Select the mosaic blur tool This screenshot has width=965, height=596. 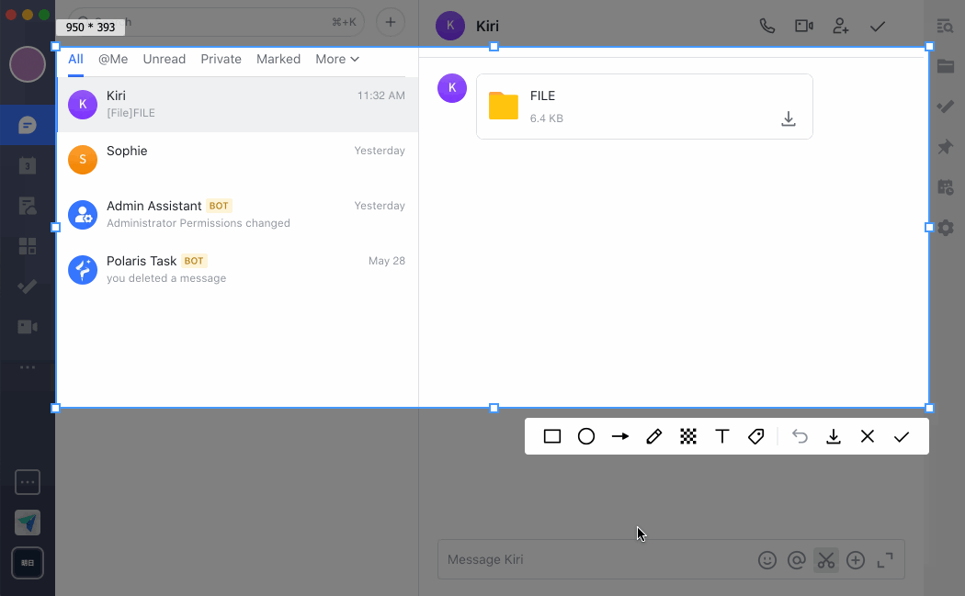tap(688, 437)
